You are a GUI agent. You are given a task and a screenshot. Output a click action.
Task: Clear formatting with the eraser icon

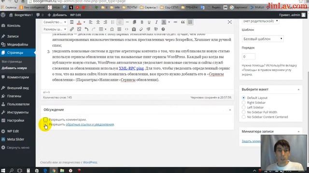pyautogui.click(x=141, y=29)
